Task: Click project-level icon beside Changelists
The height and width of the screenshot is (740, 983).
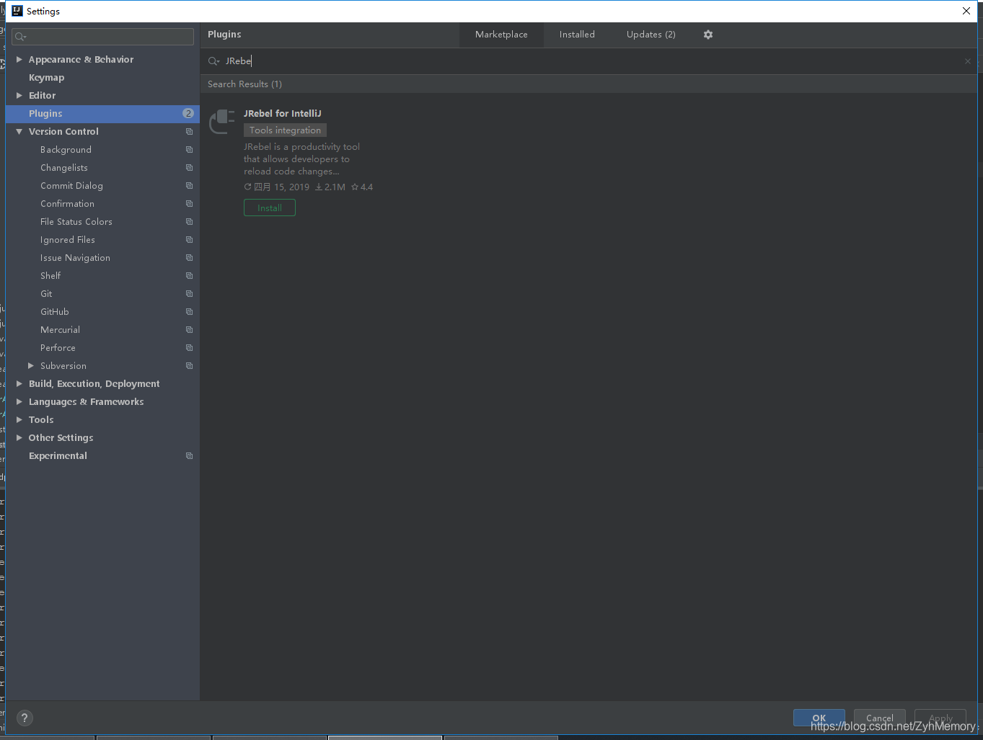Action: (x=189, y=168)
